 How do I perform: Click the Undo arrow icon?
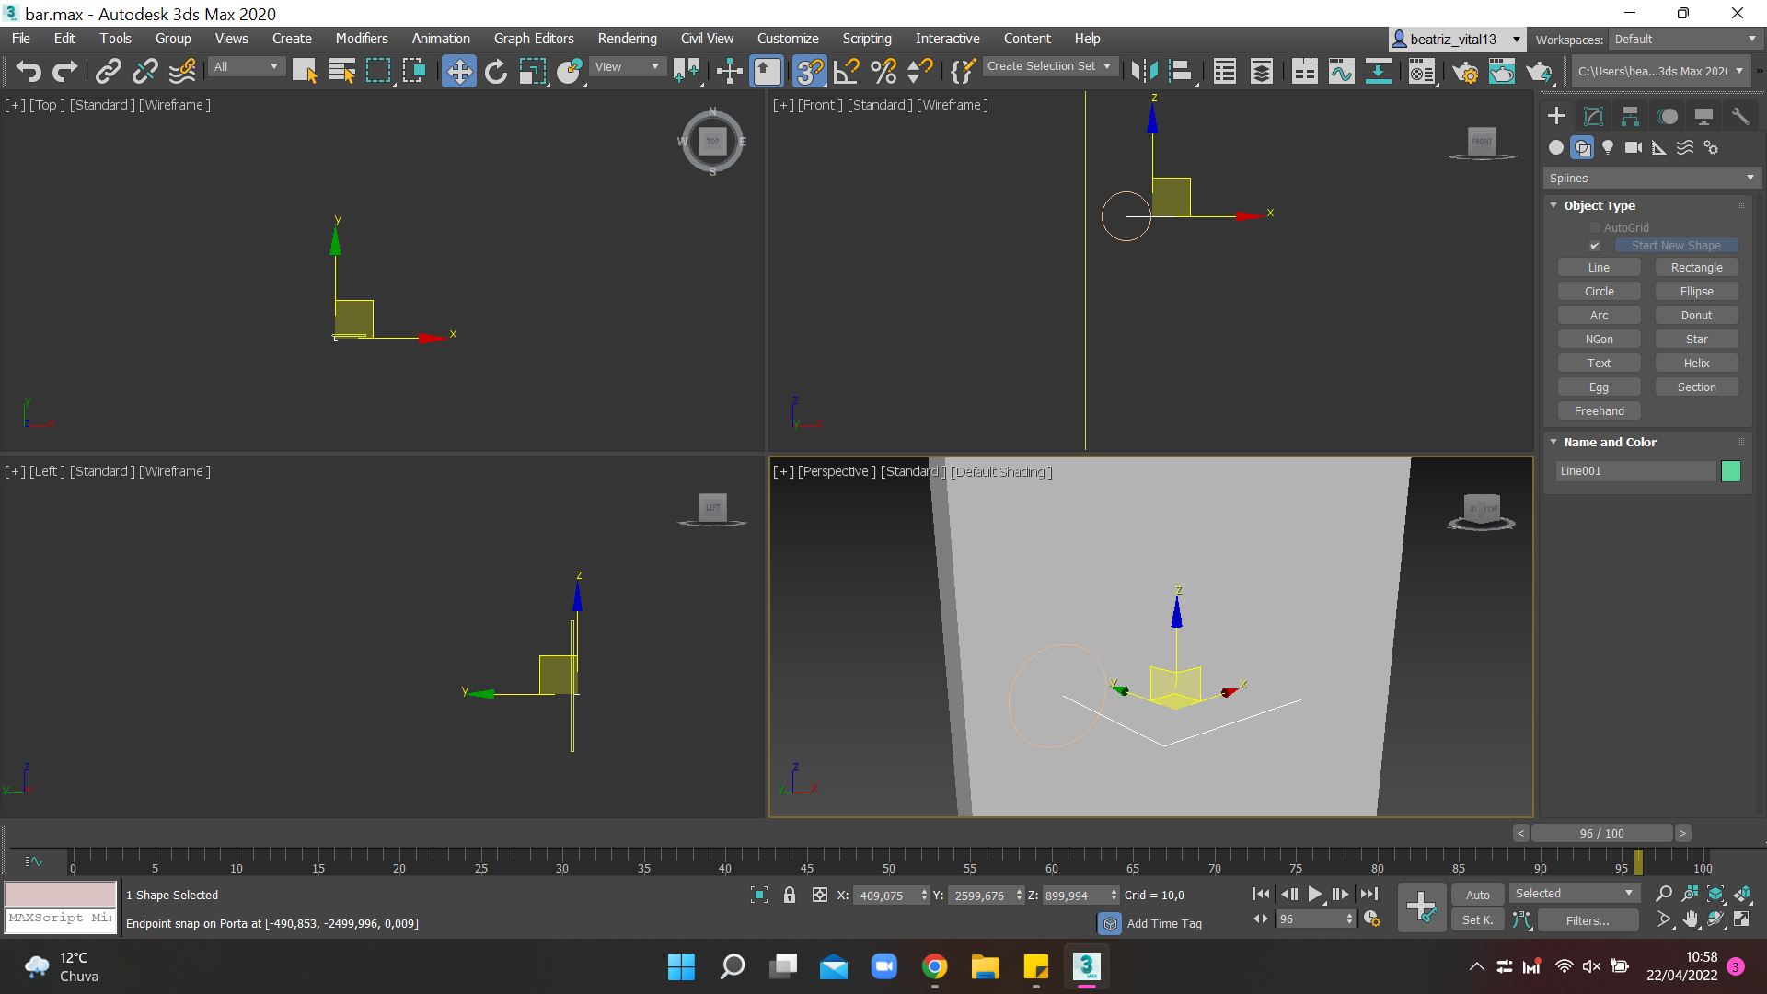(x=29, y=71)
